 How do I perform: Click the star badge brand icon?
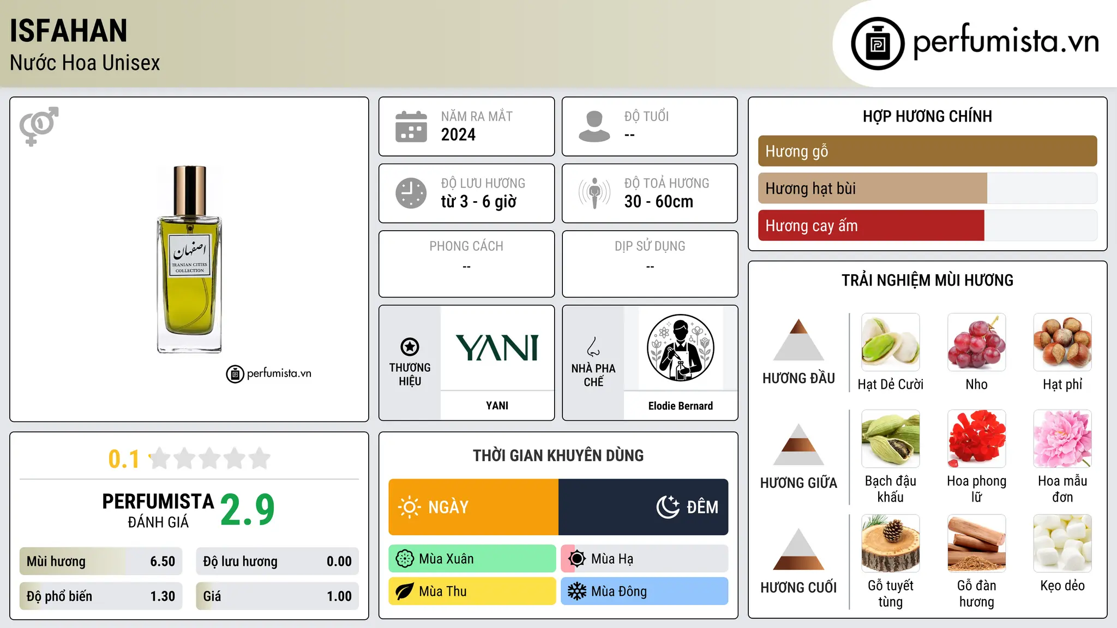pos(410,346)
